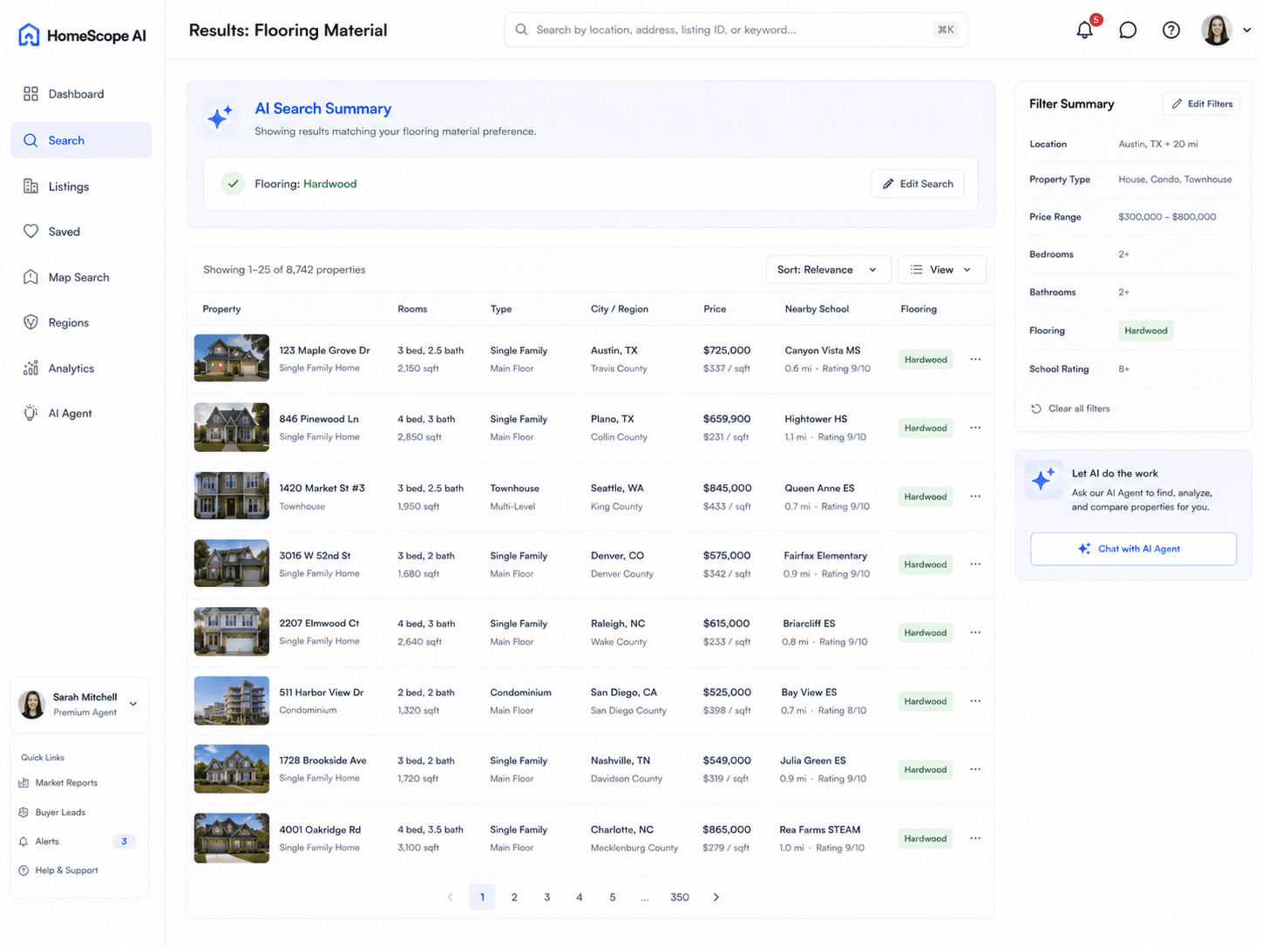
Task: Go to results page 3
Action: [546, 897]
